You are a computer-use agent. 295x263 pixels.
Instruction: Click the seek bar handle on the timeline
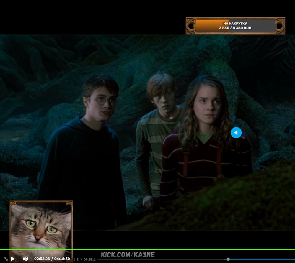[228, 259]
